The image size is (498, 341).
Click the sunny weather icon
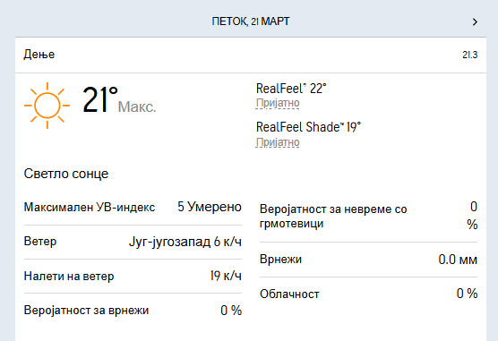click(47, 106)
